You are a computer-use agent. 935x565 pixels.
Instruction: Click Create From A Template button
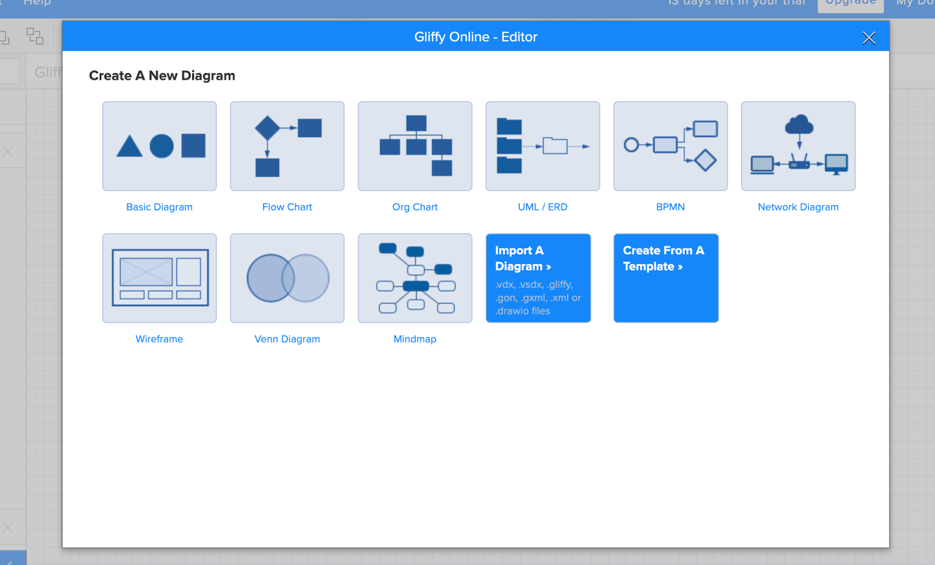click(x=666, y=278)
